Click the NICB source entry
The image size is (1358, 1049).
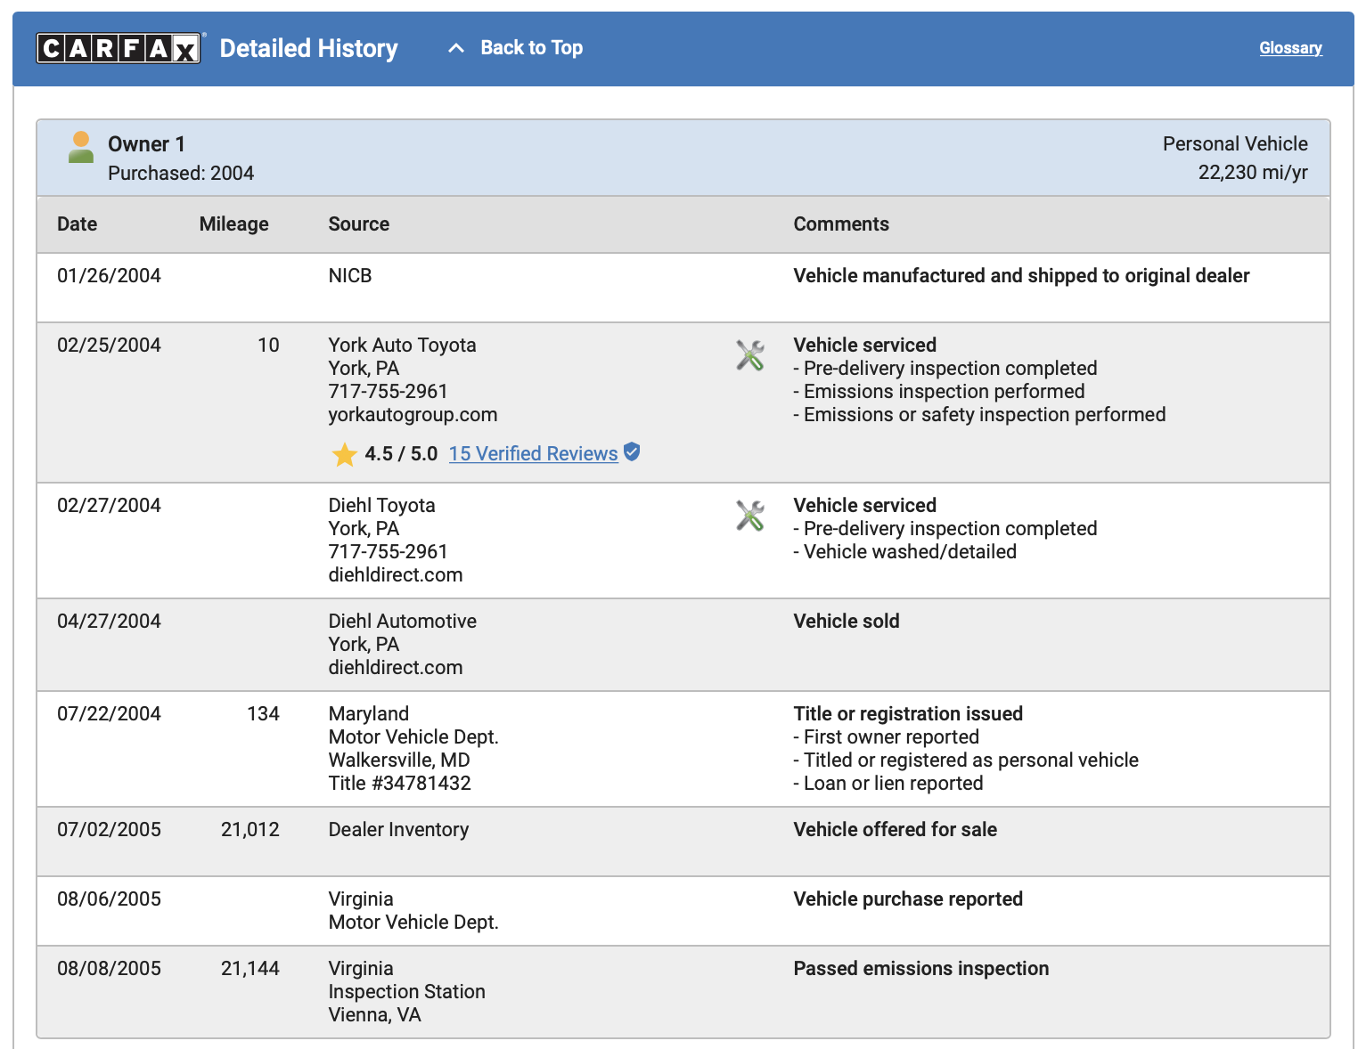pos(350,276)
